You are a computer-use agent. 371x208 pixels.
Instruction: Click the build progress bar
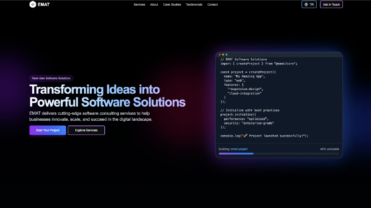279,153
